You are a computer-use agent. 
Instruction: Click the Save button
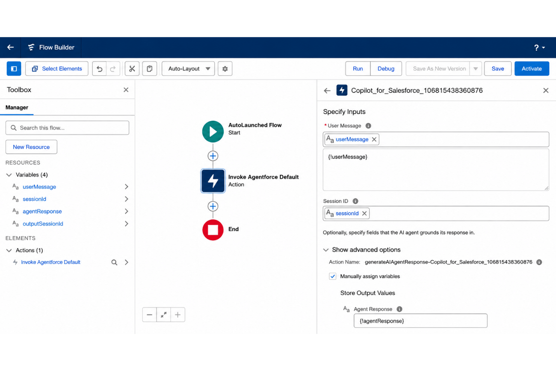pos(498,69)
